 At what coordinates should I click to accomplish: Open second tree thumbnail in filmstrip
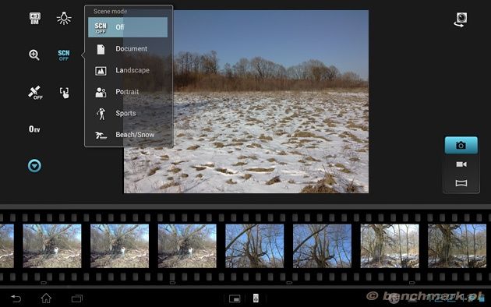[x=119, y=245]
